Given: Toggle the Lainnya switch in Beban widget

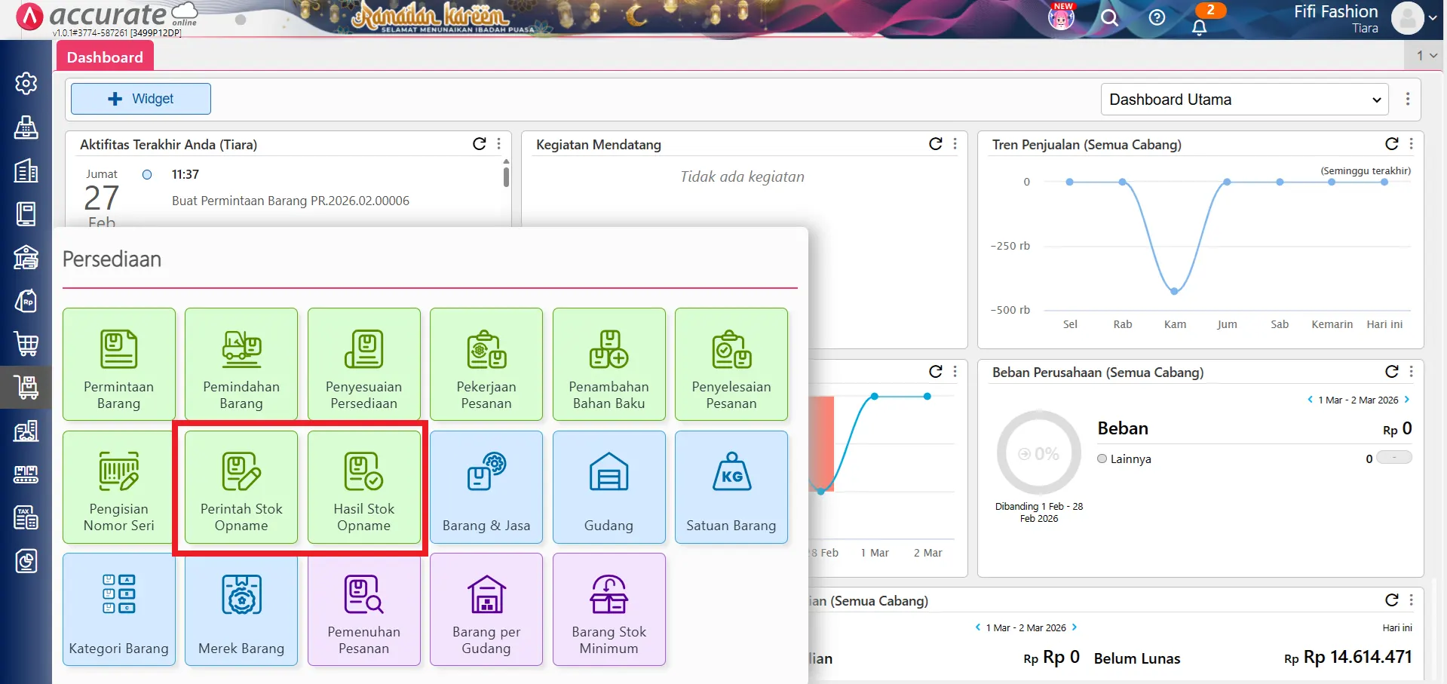Looking at the screenshot, I should click(1394, 458).
